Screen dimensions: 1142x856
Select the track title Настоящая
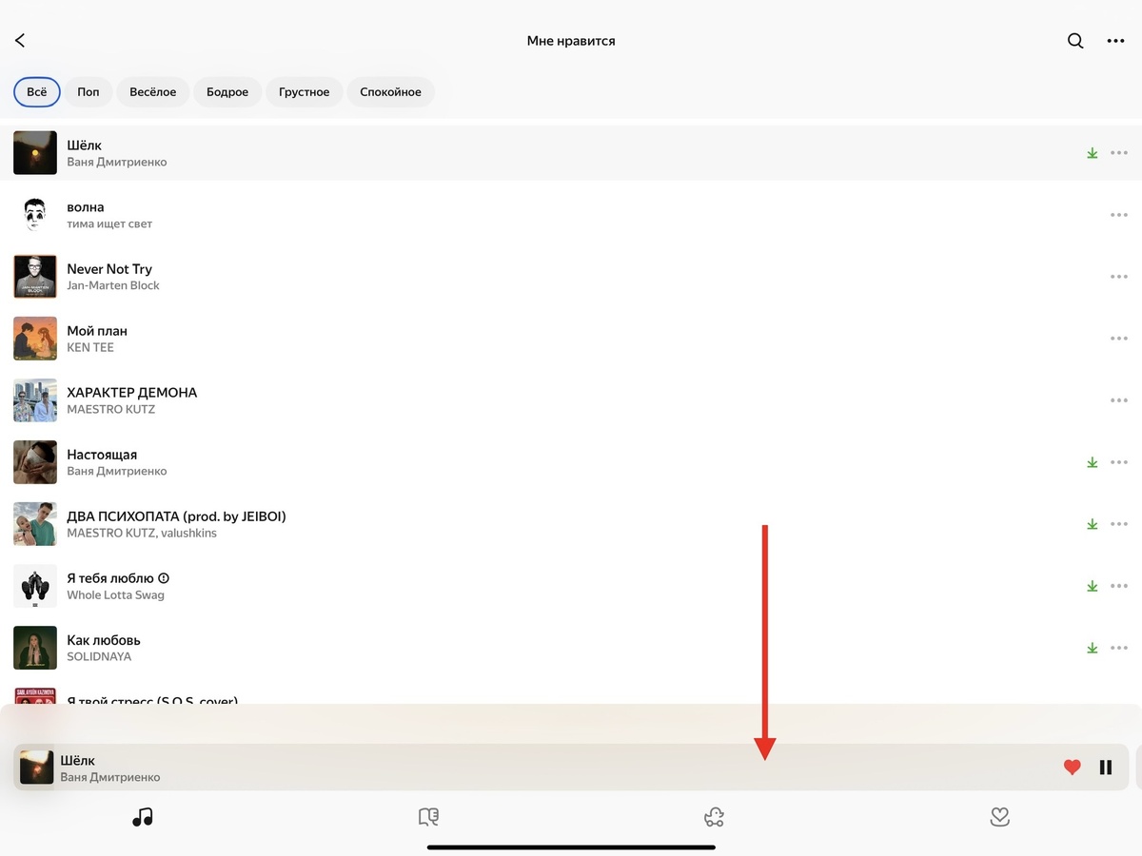pyautogui.click(x=102, y=455)
